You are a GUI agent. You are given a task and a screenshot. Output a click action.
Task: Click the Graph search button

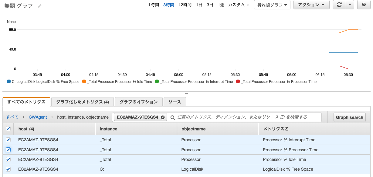click(349, 117)
